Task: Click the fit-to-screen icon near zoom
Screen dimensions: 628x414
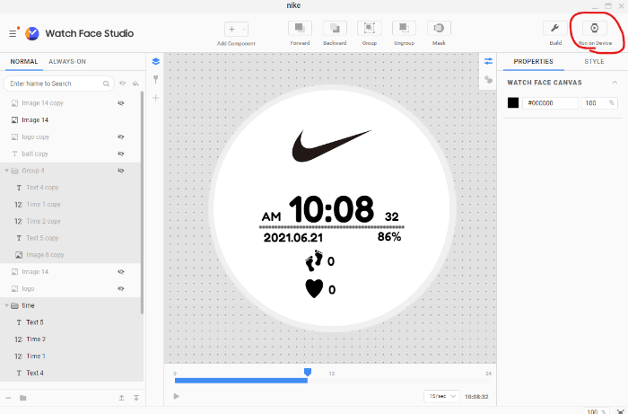Action: [x=621, y=411]
